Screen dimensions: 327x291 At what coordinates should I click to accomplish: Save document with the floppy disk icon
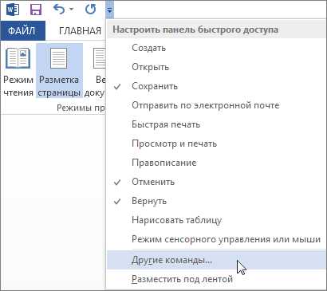point(36,10)
